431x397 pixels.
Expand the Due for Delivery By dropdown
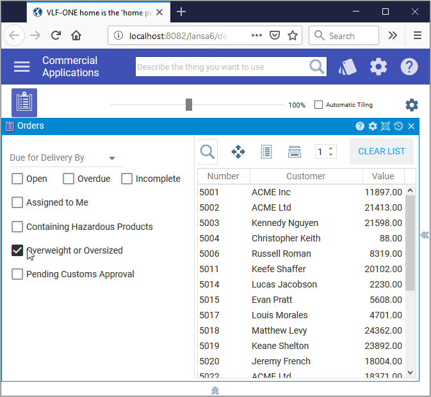[x=112, y=158]
